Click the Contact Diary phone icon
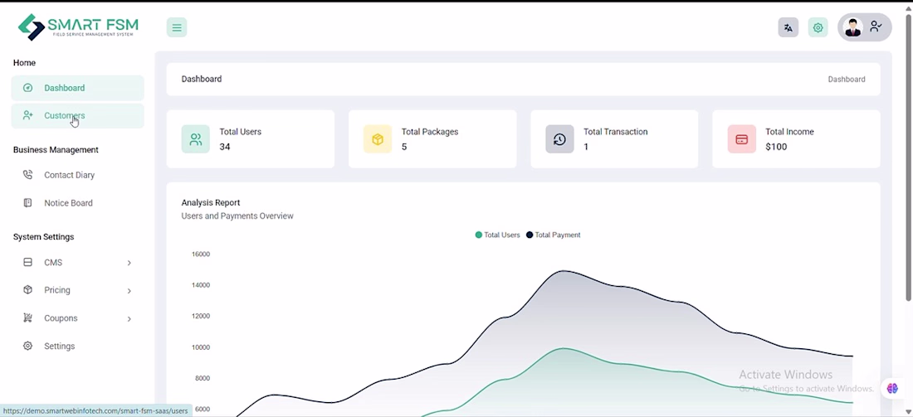 click(x=27, y=174)
